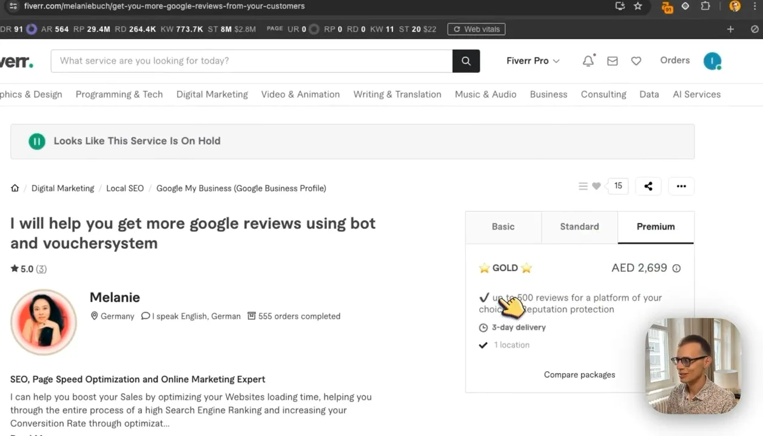Viewport: 763px width, 436px height.
Task: Click the install app icon in address bar
Action: 620,6
